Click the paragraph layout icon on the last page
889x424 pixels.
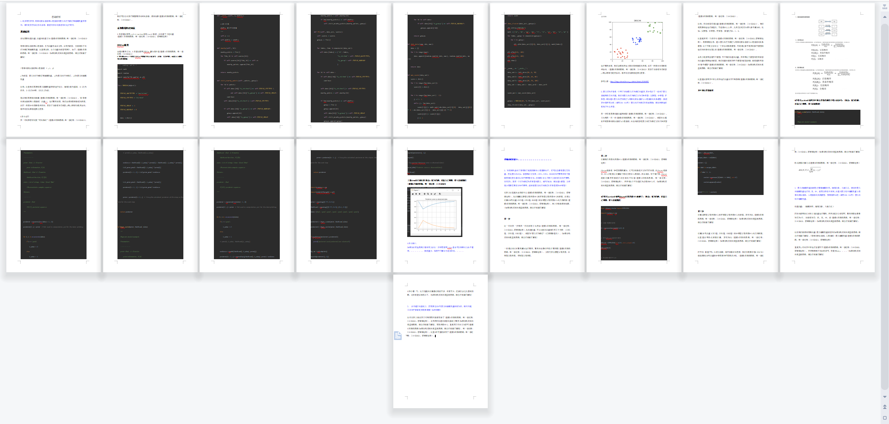tap(398, 336)
